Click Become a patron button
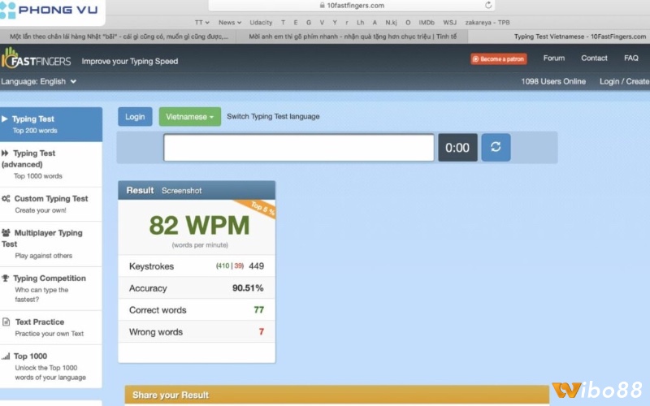Screen dimensions: 650x406 tap(499, 59)
